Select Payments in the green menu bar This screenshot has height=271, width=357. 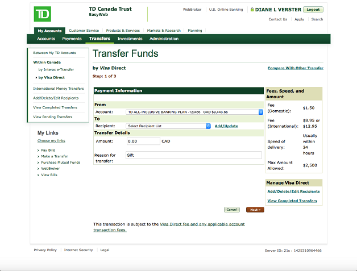tap(72, 39)
